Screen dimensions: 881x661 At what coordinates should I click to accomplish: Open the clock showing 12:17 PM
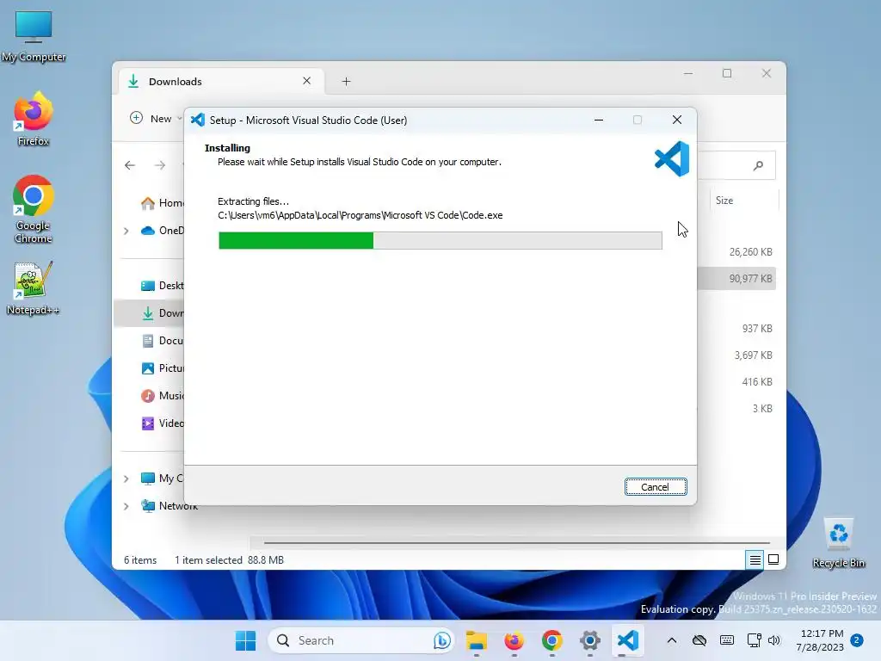820,640
